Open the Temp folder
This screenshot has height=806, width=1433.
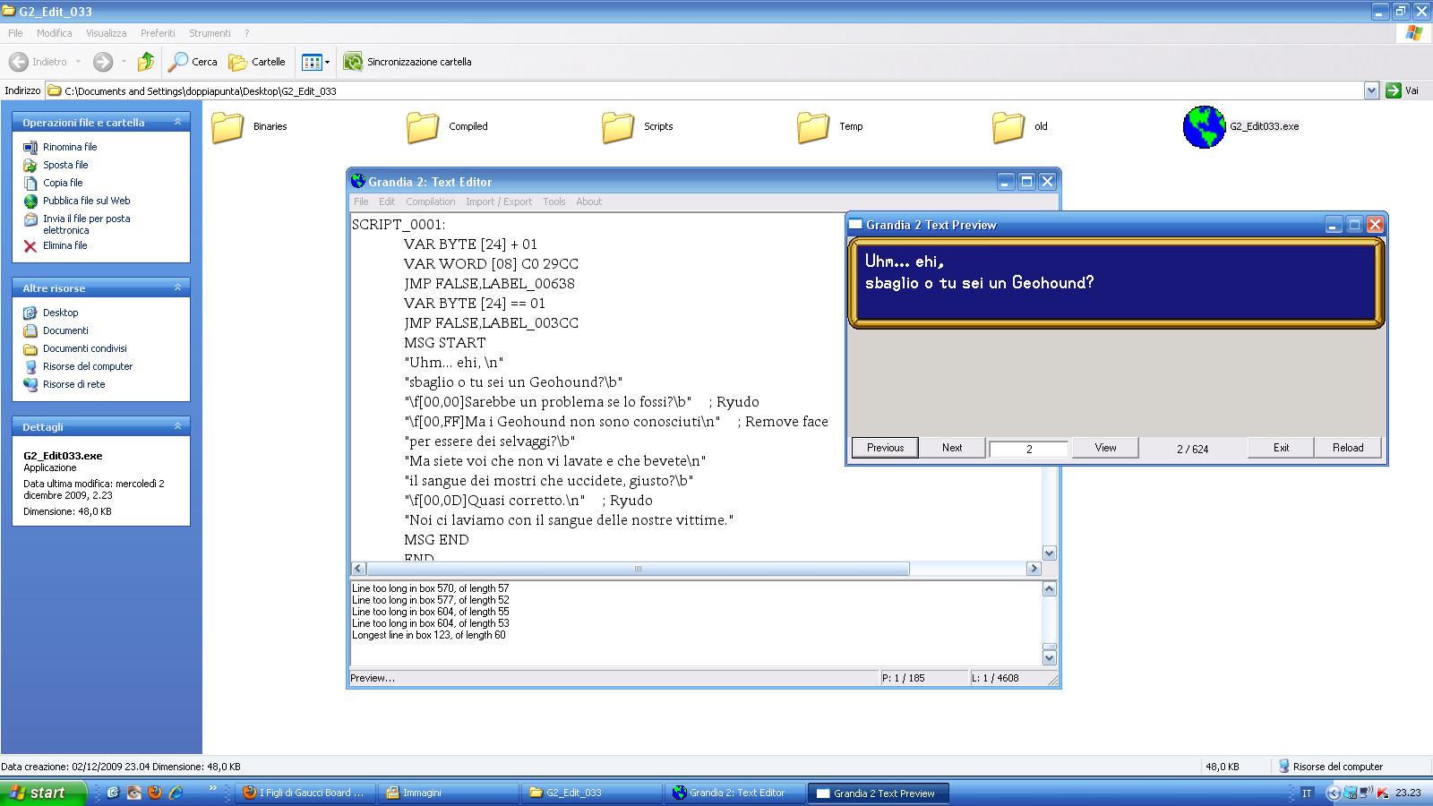[x=813, y=127]
